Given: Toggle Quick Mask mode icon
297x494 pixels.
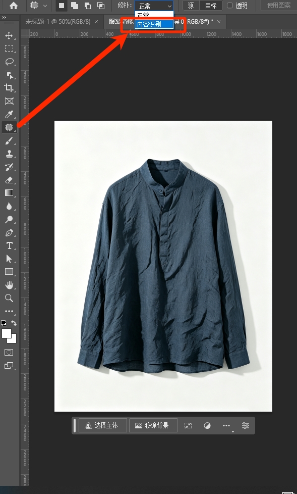Looking at the screenshot, I should tap(9, 352).
